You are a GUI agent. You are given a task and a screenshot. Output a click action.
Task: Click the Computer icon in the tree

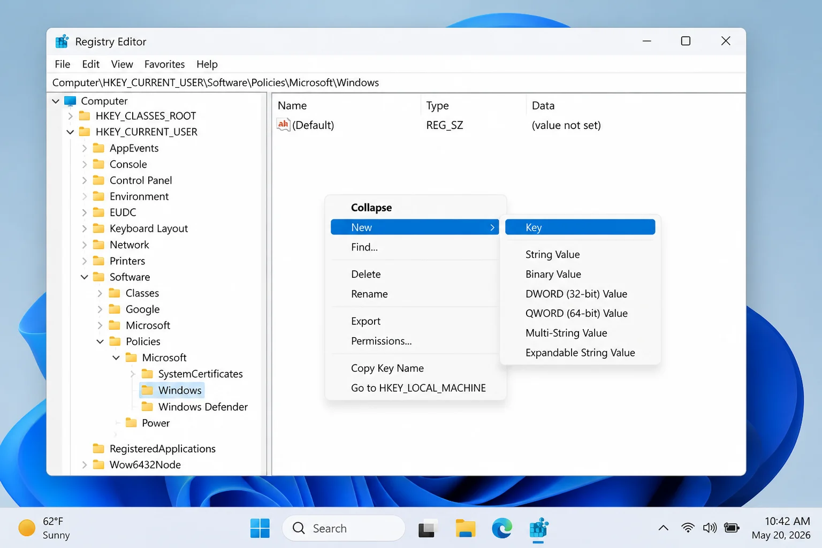pos(70,101)
